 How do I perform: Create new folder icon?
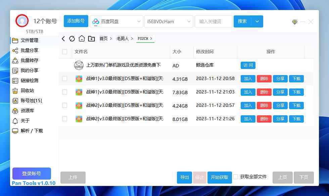coord(91,39)
